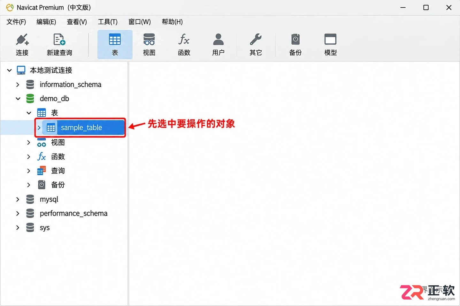Screen dimensions: 460x306
Task: Collapse the demo_db database node
Action: click(x=18, y=99)
